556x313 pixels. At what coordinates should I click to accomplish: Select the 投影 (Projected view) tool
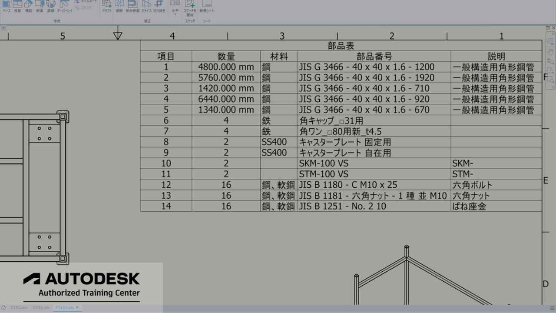coord(17,7)
